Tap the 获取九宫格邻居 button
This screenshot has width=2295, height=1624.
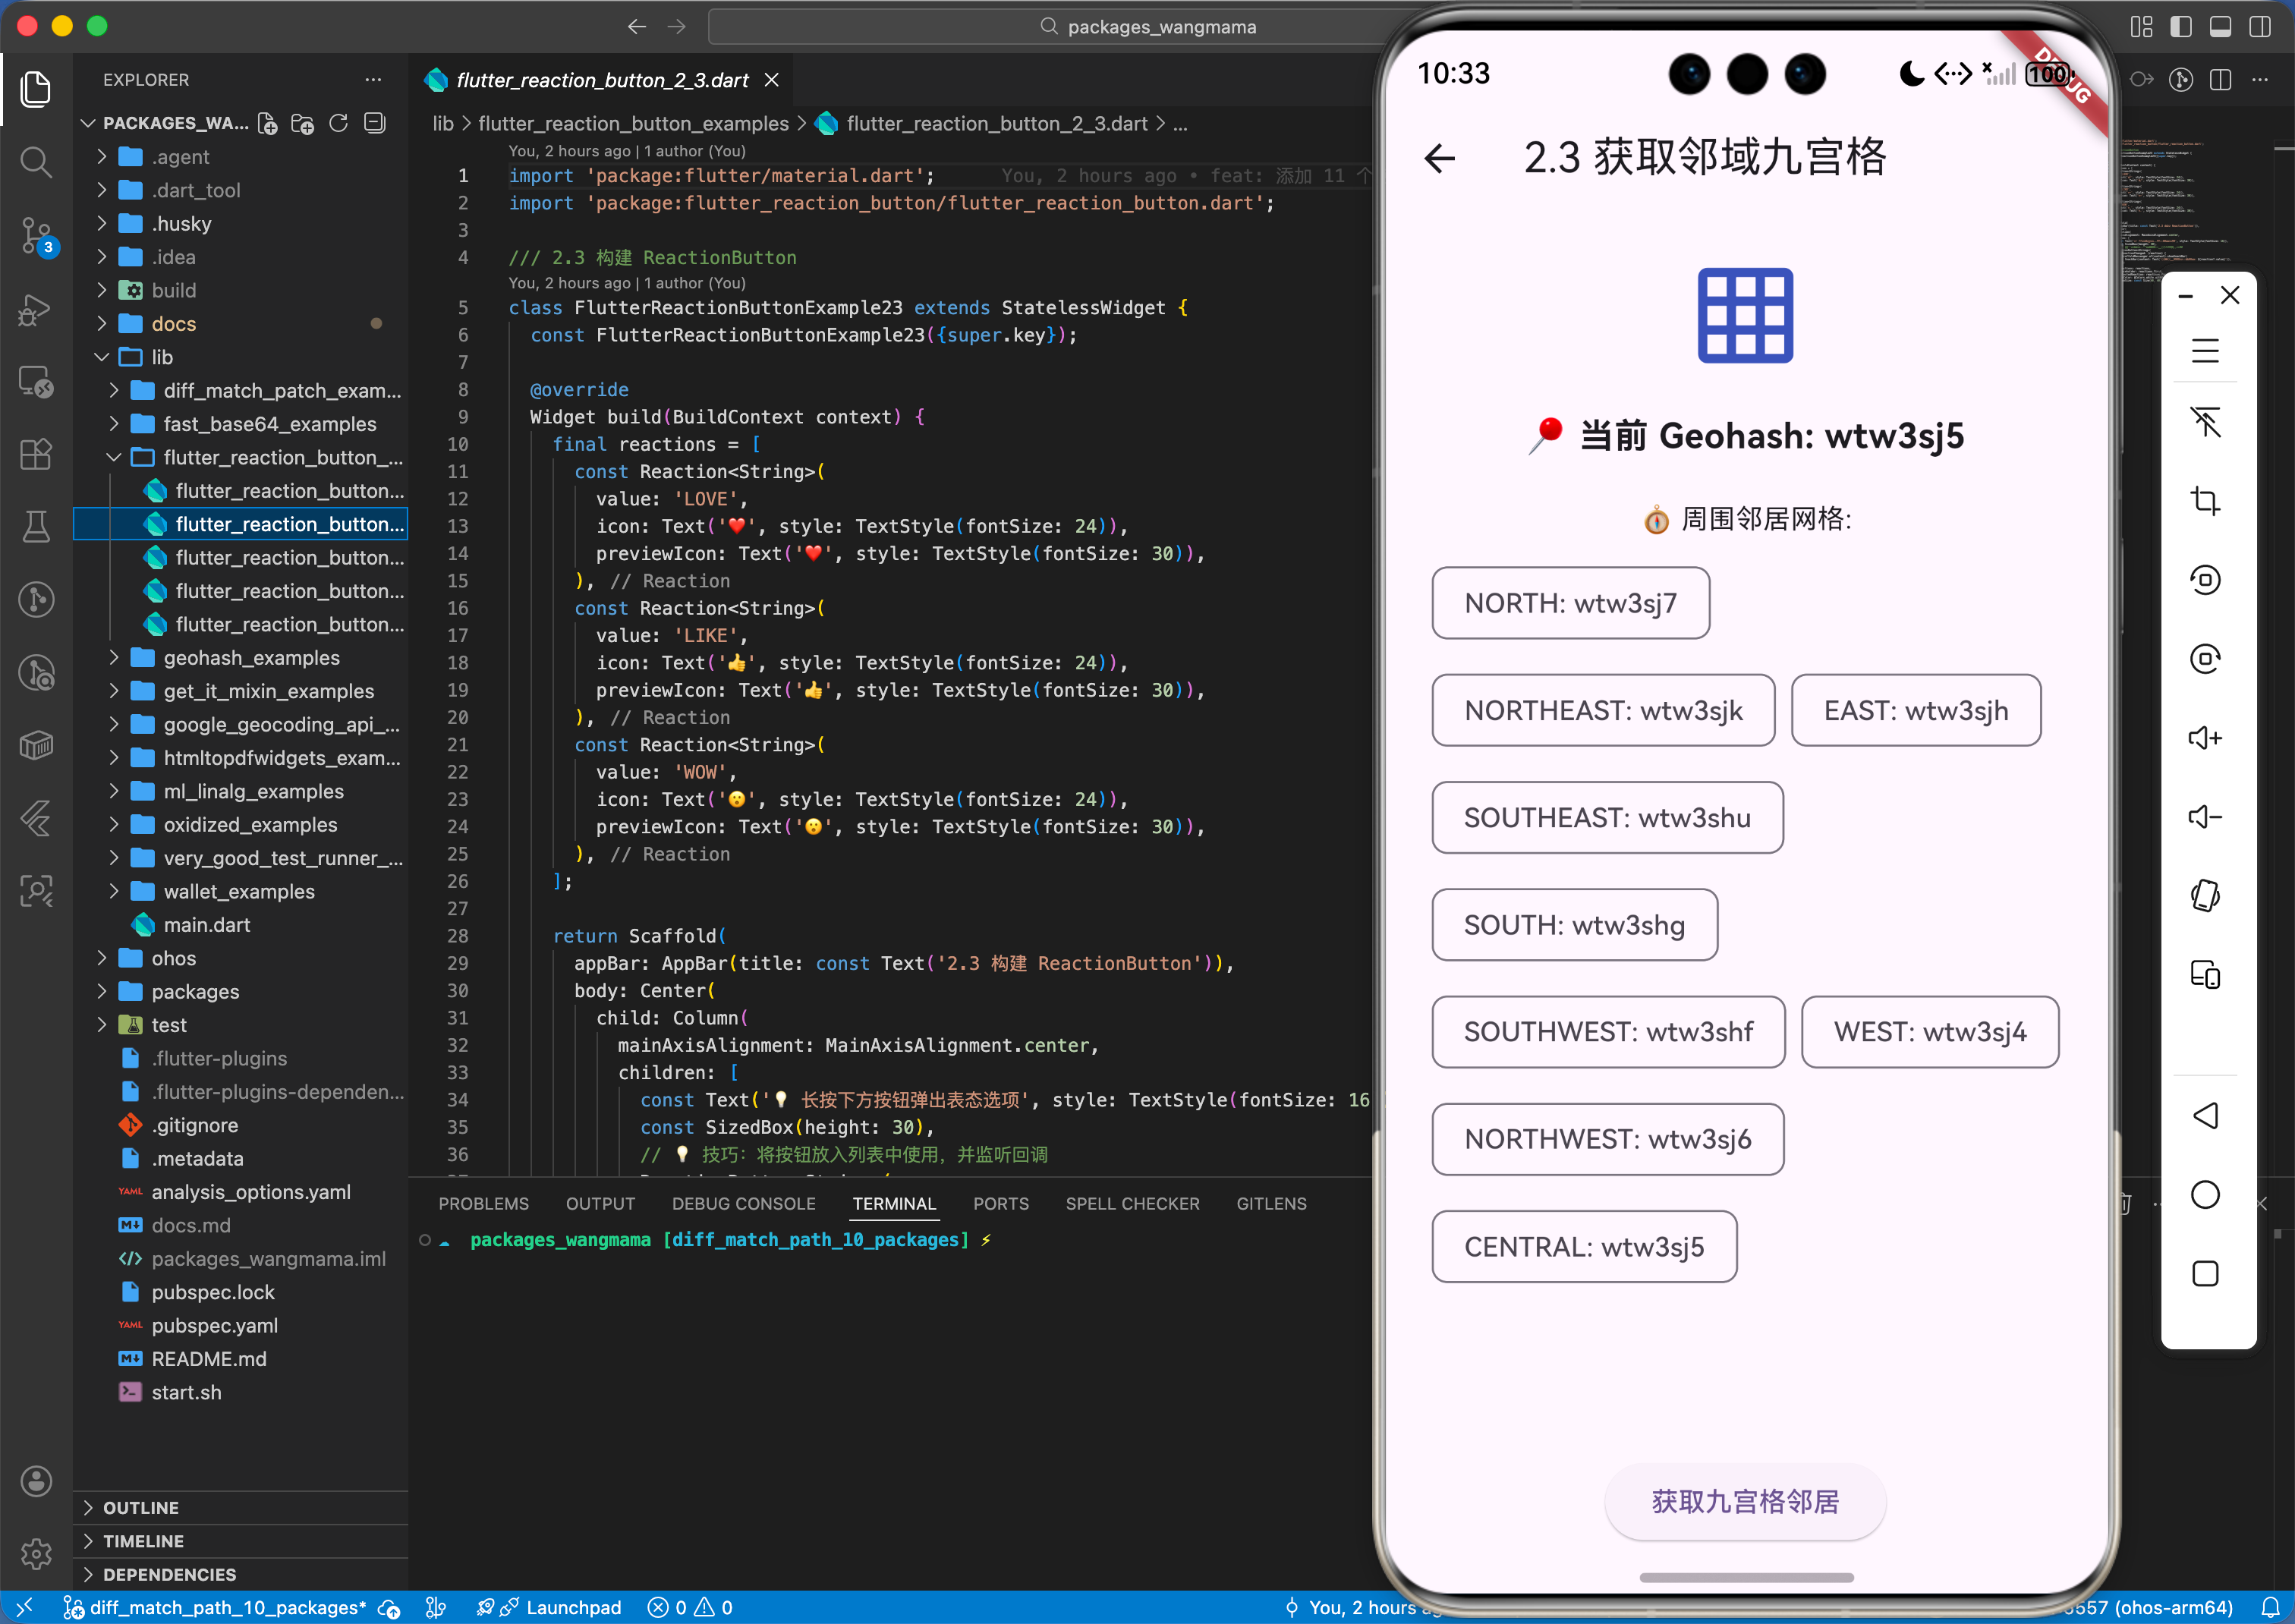coord(1744,1501)
